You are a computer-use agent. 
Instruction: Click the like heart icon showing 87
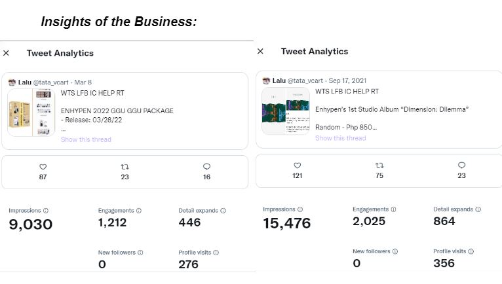(x=43, y=167)
